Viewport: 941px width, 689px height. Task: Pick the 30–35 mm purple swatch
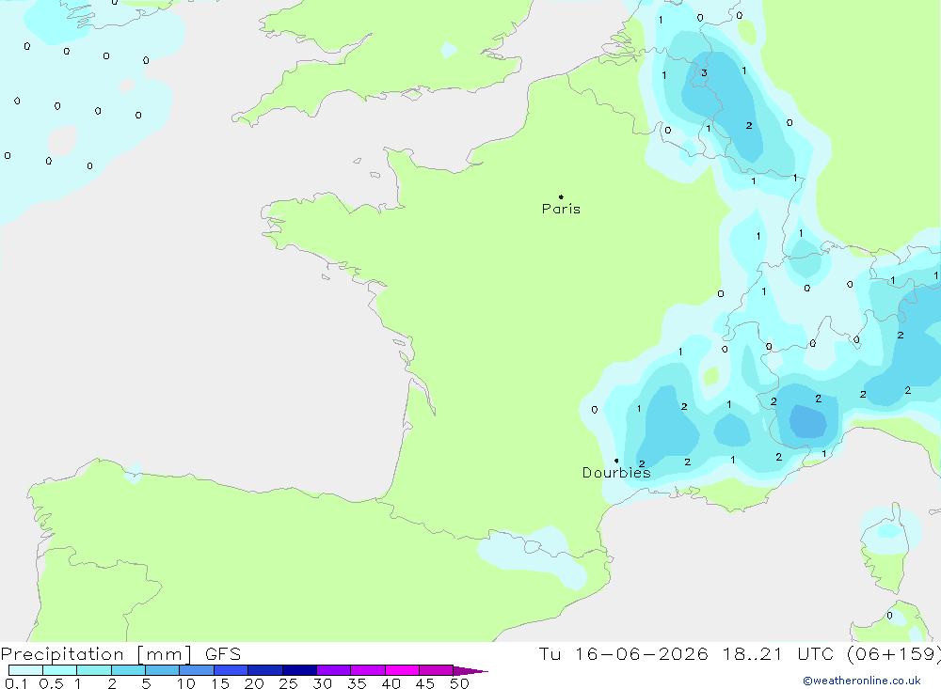point(334,670)
